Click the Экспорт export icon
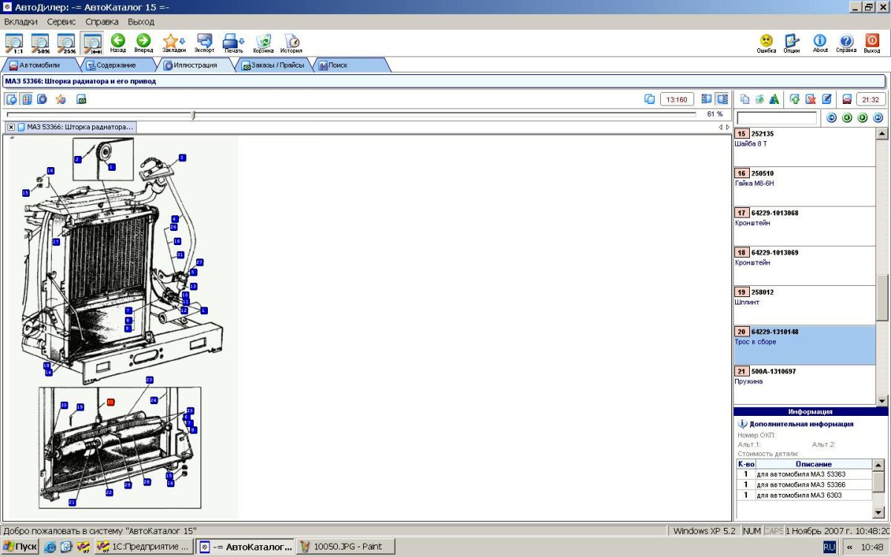 [x=204, y=41]
